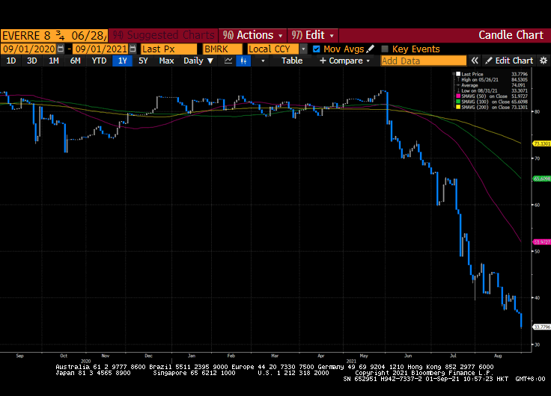This screenshot has height=396, width=551.
Task: Click the magenta SMAVG (50) swatch
Action: (458, 96)
